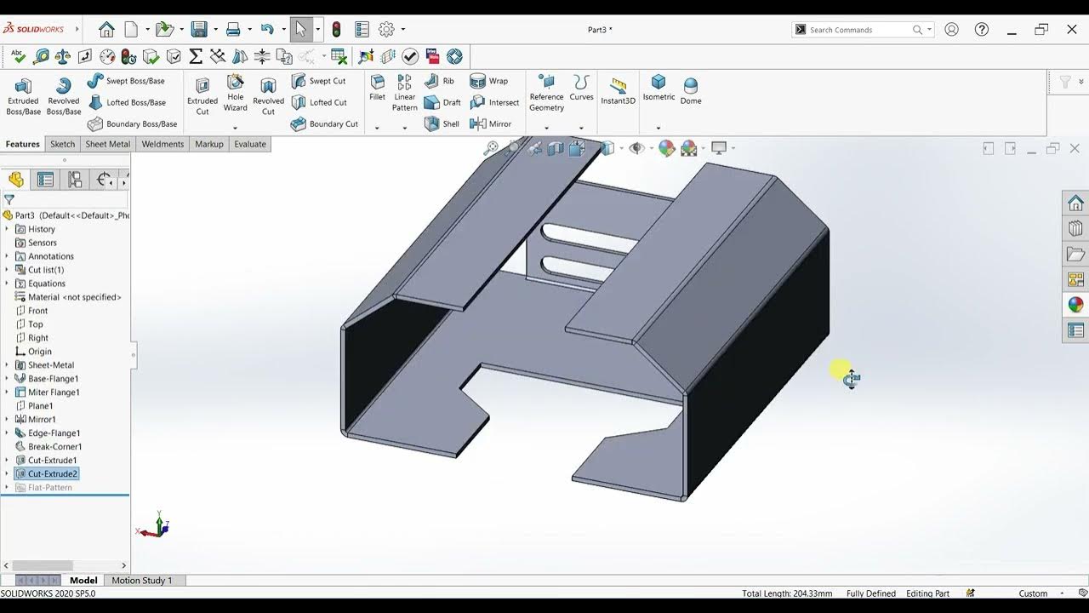Open the PropertyManager tab in the panel

click(x=45, y=180)
